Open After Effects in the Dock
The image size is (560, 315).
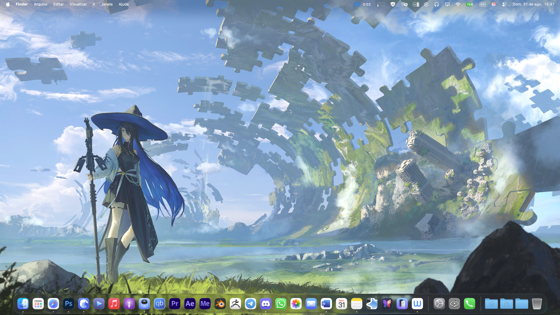[190, 304]
